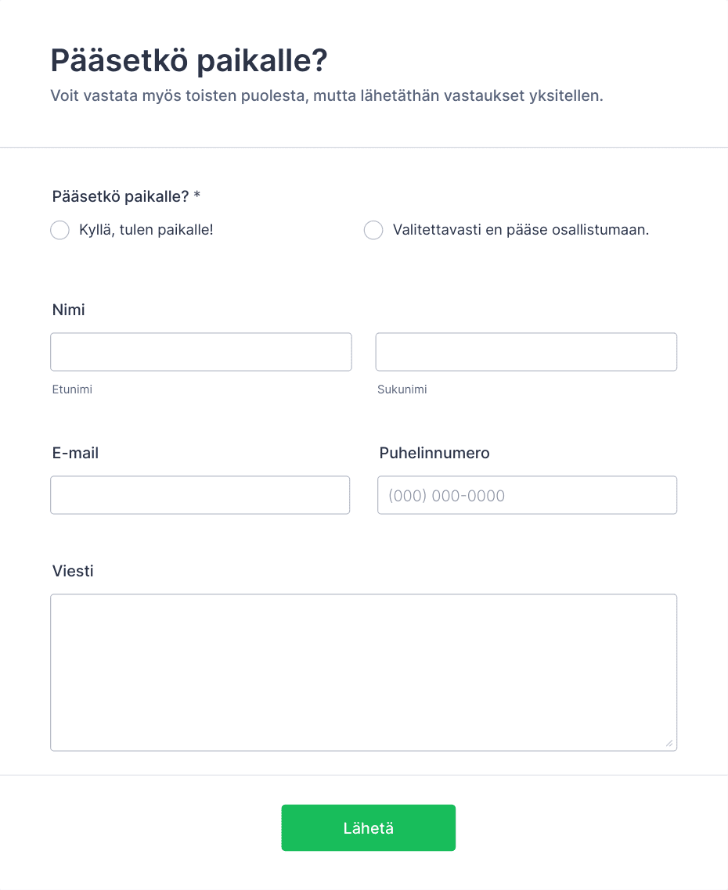Click the large "Pääsetkö paikalle?" page heading

189,60
